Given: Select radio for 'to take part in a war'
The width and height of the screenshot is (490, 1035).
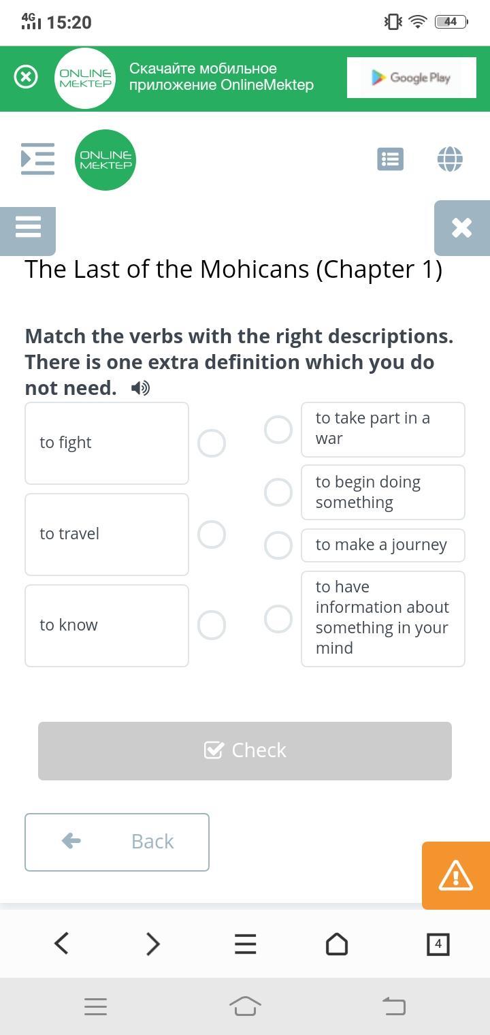Looking at the screenshot, I should (x=278, y=430).
